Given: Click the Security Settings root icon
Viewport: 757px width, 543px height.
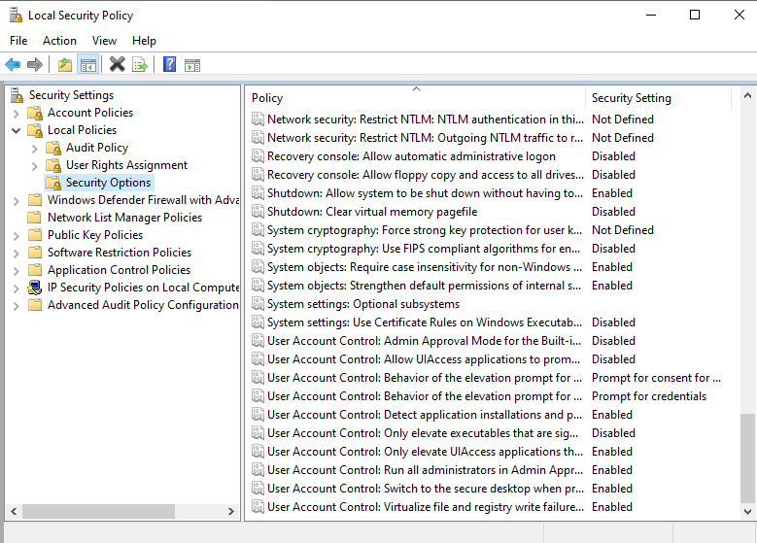Looking at the screenshot, I should (x=17, y=95).
